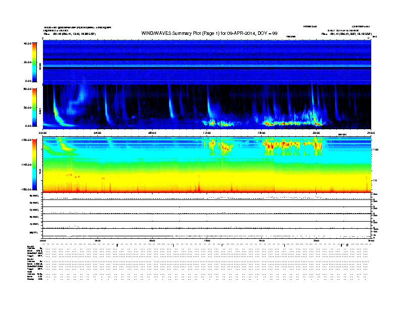Click the 04:00 tick label on the bottom time axis
Viewport: 400px width, 309px height.
coord(97,240)
